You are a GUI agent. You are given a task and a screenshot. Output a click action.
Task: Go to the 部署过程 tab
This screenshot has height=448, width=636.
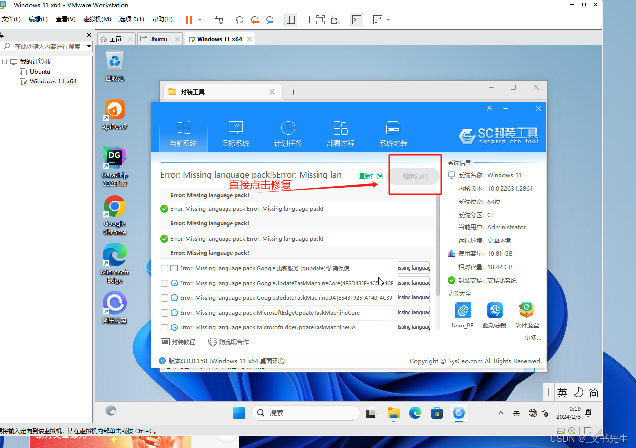click(341, 134)
